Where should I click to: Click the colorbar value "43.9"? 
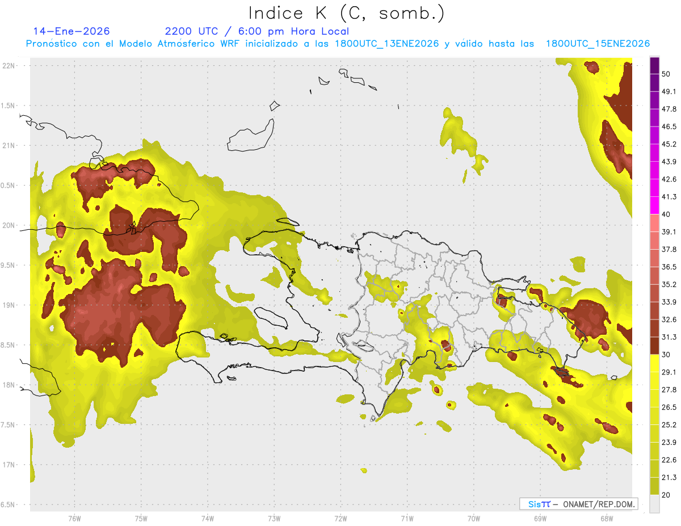point(669,162)
